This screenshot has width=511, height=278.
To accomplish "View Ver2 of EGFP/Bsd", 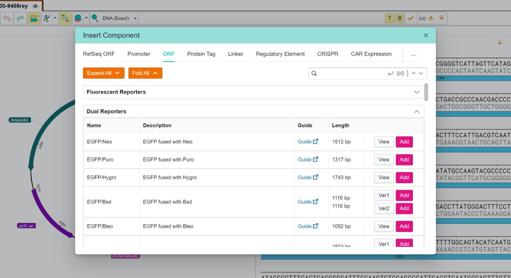I will [384, 208].
